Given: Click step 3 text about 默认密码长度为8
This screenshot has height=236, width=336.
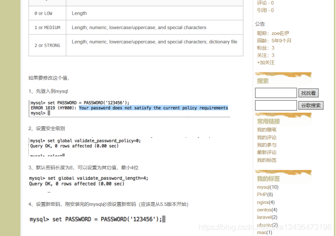Looking at the screenshot, I should tap(84, 168).
